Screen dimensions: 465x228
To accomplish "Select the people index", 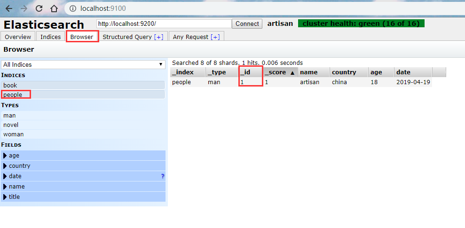I will (83, 95).
